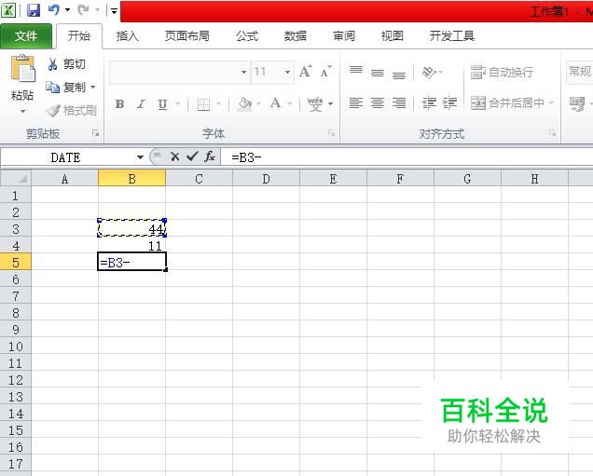Open the font size dropdown arrow
593x476 pixels.
coord(287,72)
